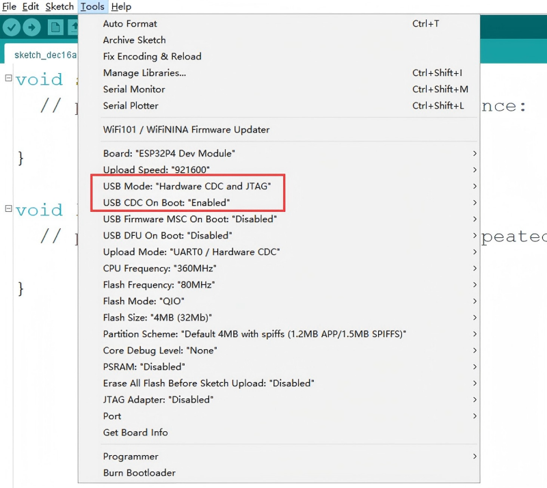Click Get Board Info
This screenshot has height=488, width=547.
pos(135,433)
